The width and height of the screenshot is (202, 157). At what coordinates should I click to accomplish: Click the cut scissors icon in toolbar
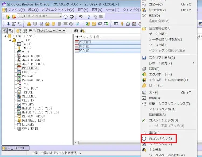89,17
